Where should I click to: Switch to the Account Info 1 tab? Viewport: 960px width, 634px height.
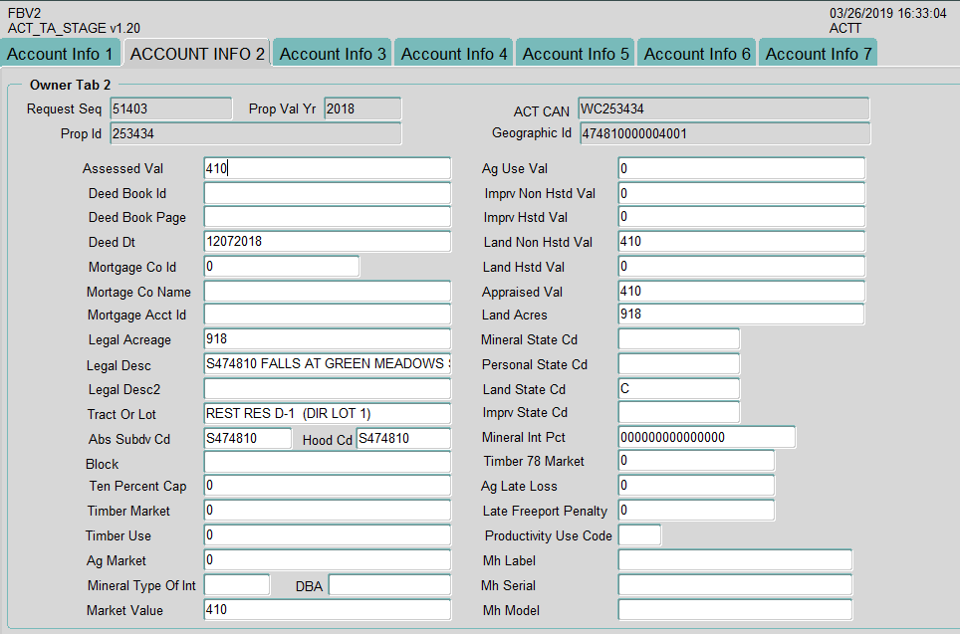point(62,54)
